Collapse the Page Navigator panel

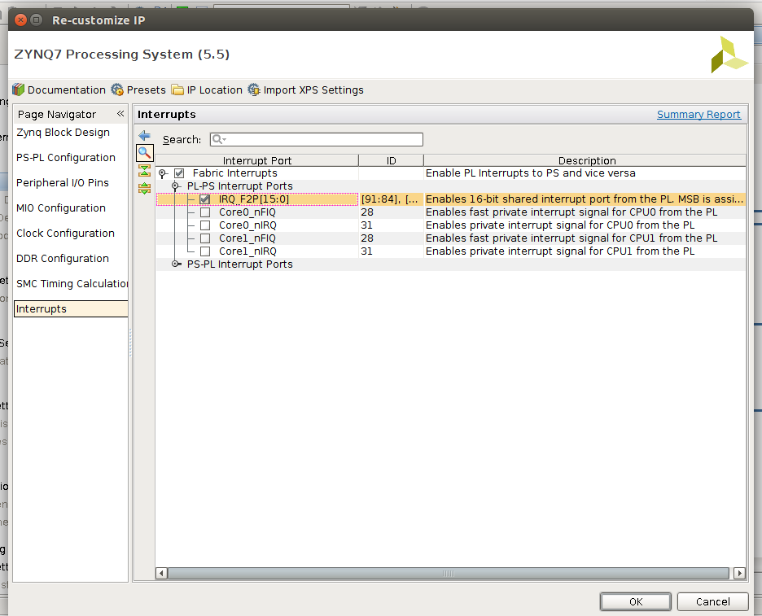120,114
